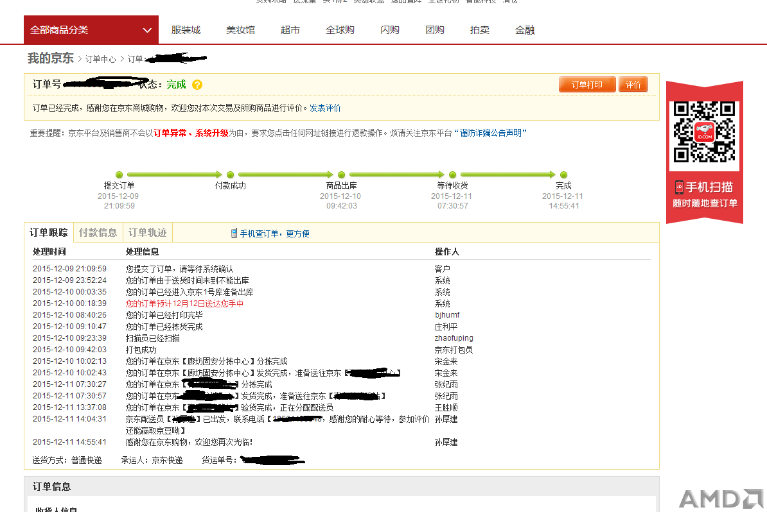
Task: Click the orange 评价 button
Action: pos(633,85)
